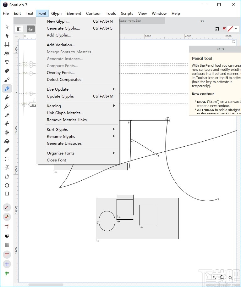Choose Generate Unicodes entry
241x287 pixels.
point(78,143)
